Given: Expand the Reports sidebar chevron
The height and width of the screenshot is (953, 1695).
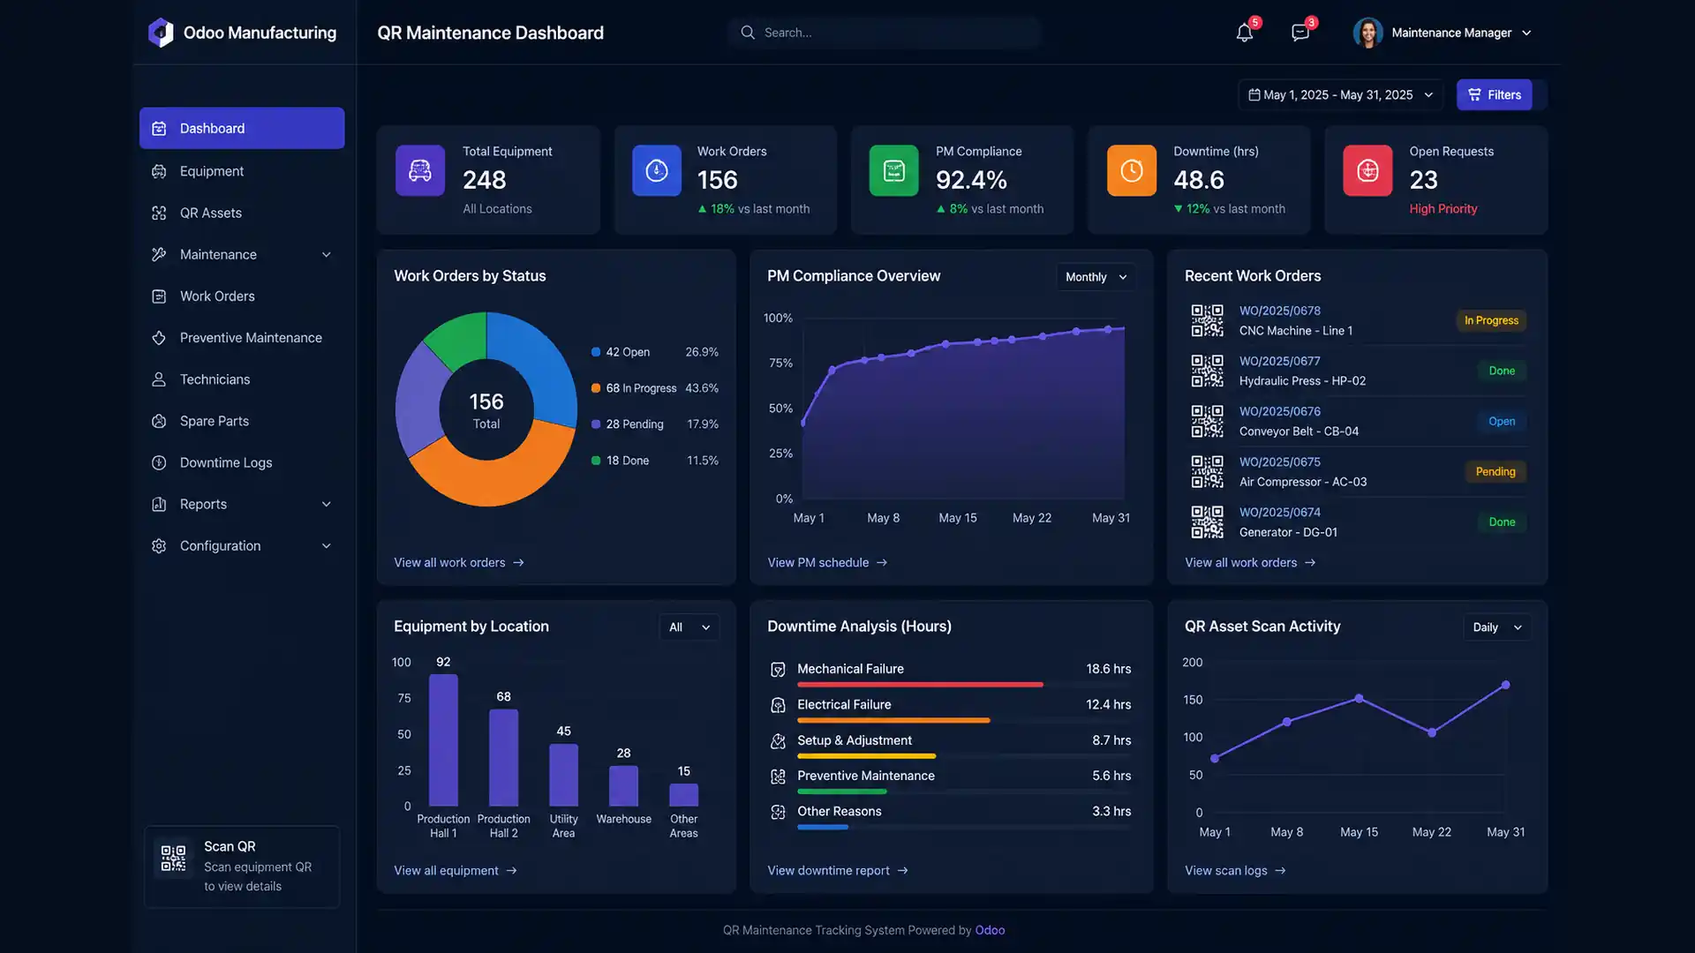Looking at the screenshot, I should coord(327,504).
